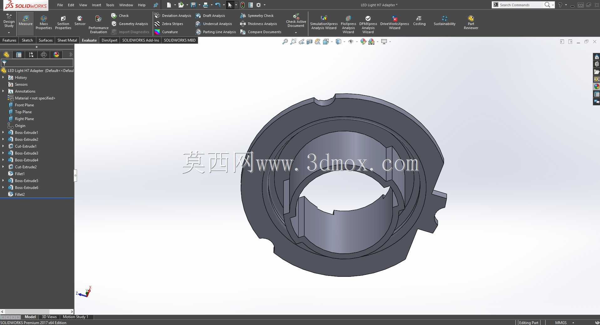
Task: Launch FloXpress Analysis Wizard
Action: pos(348,24)
